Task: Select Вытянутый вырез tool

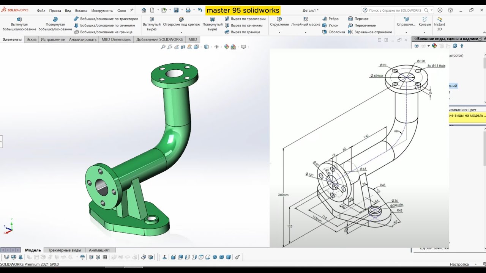Action: (151, 24)
